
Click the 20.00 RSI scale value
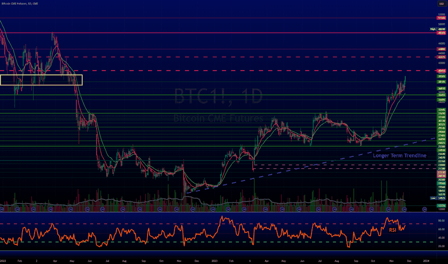[x=441, y=246]
